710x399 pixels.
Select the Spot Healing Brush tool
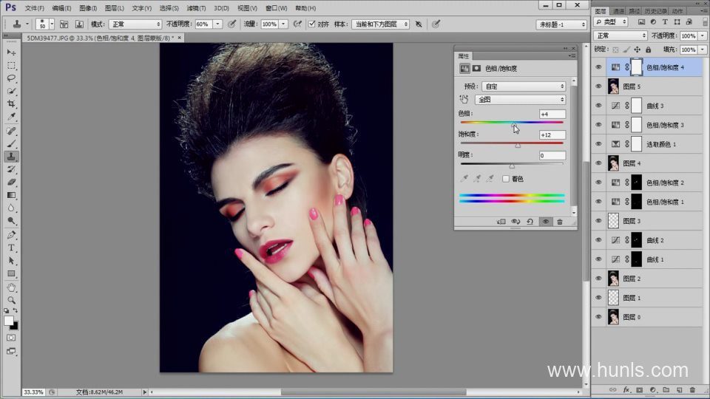(x=11, y=132)
